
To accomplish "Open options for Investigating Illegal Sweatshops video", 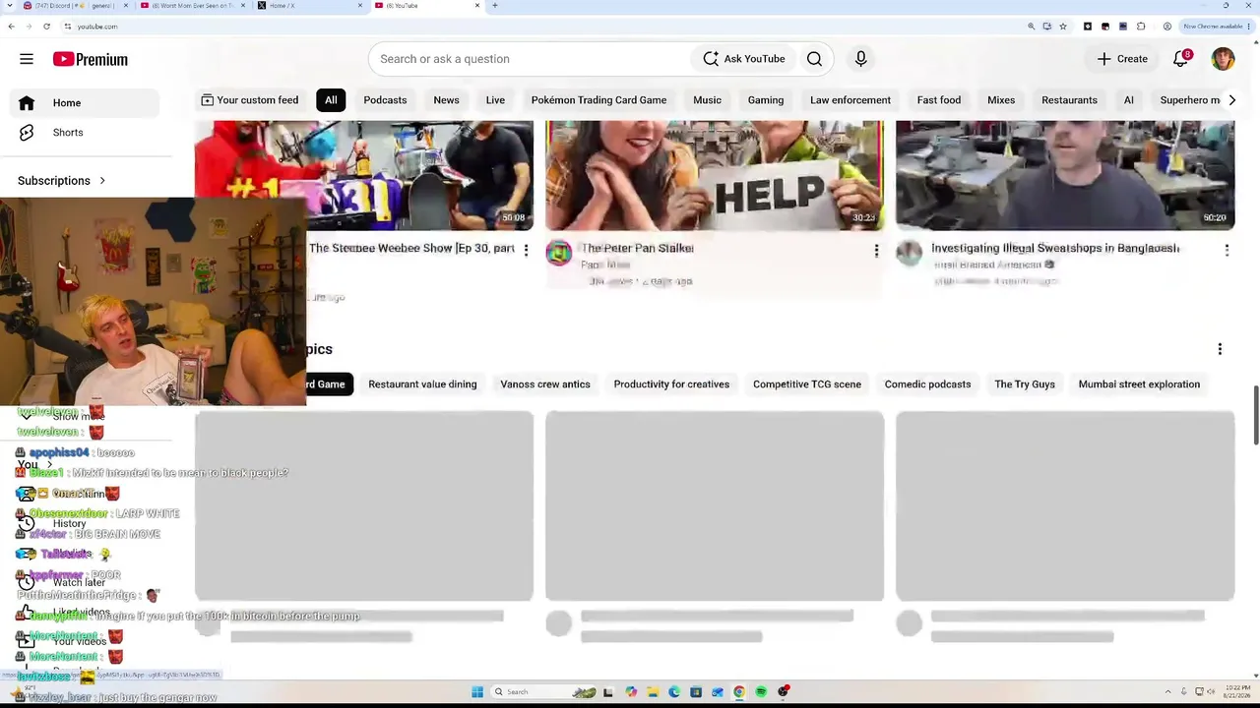I will tap(1227, 251).
